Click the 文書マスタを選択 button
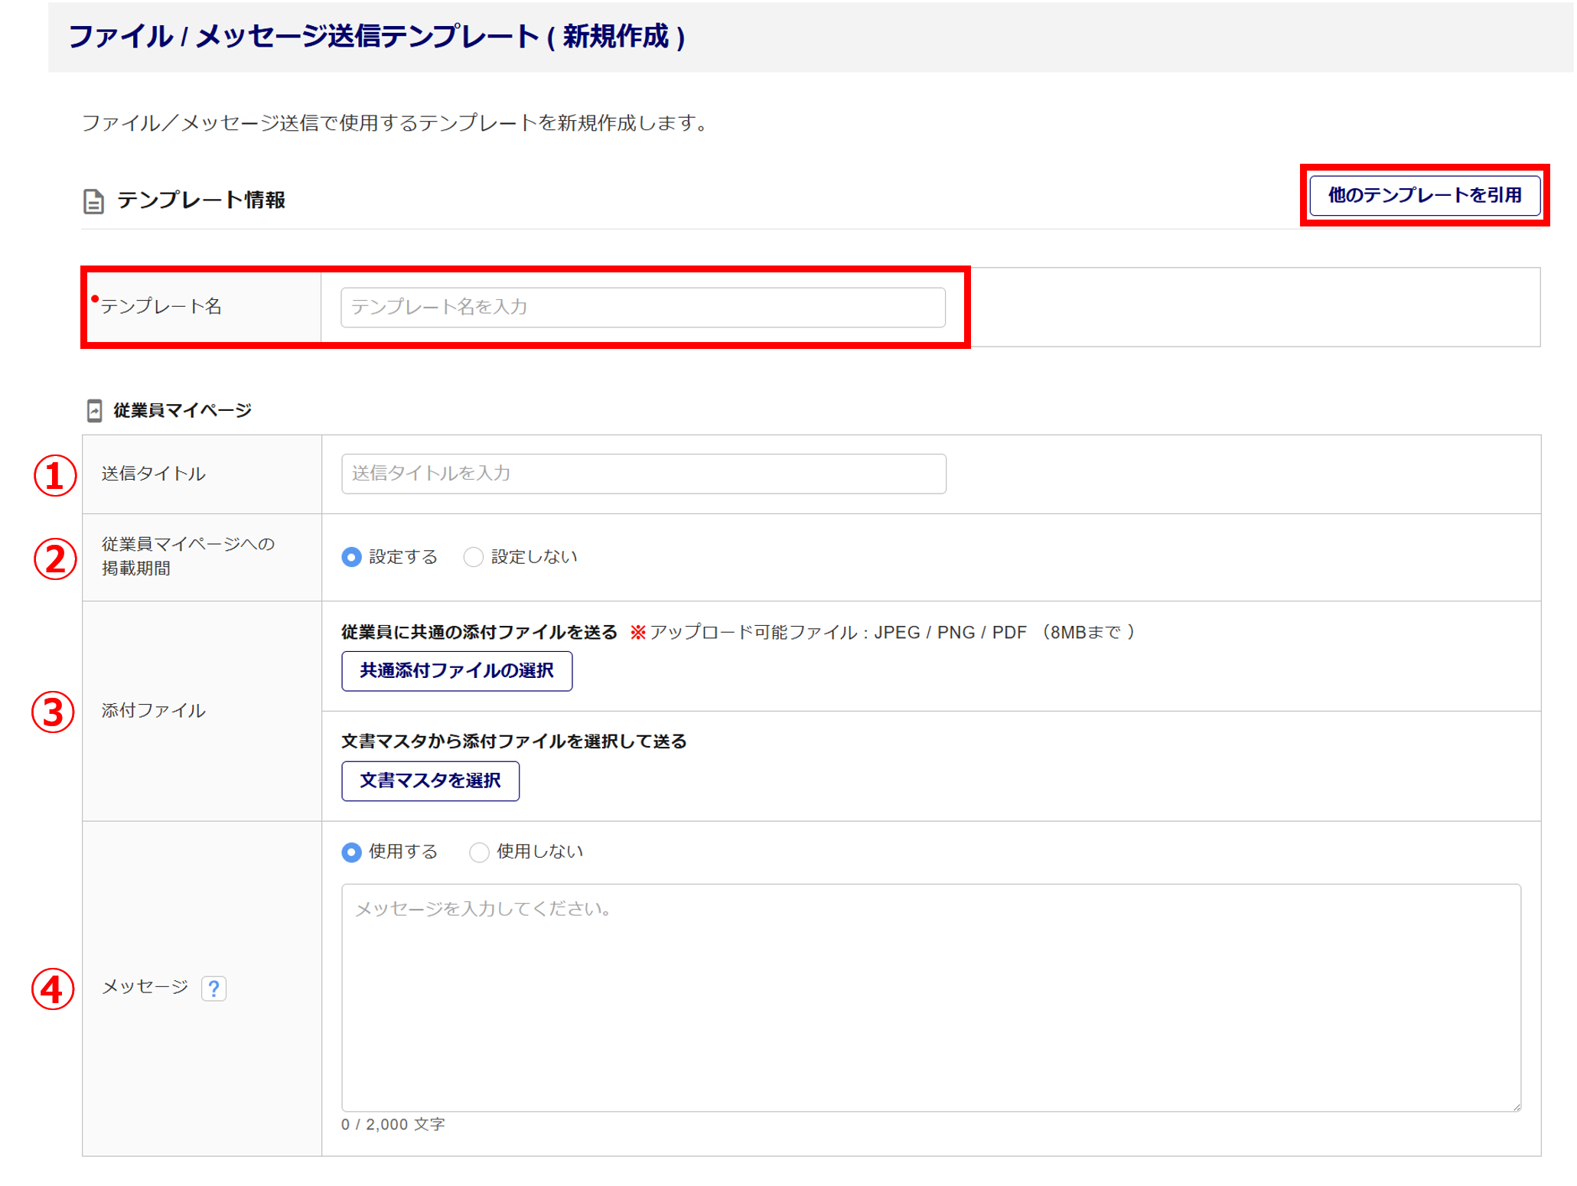 click(x=430, y=781)
